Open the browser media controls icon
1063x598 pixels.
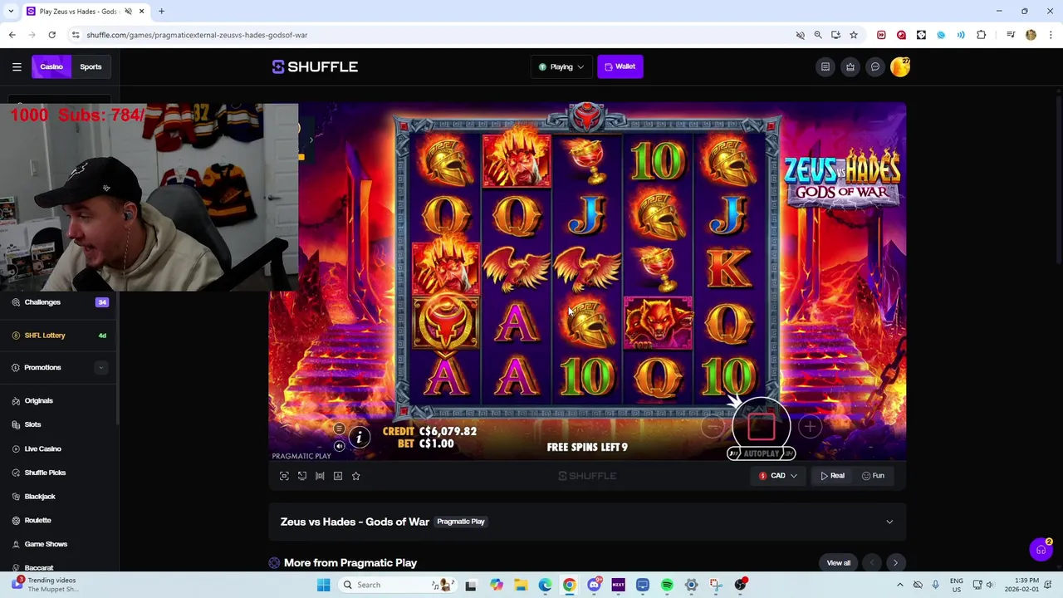point(1011,35)
